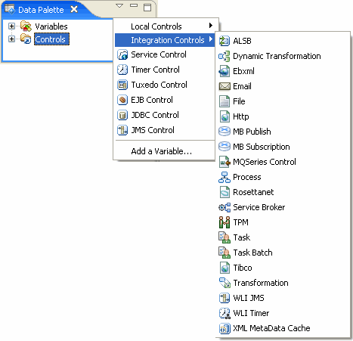Open the Data Palette view menu triangle
The width and height of the screenshot is (353, 341).
point(119,6)
